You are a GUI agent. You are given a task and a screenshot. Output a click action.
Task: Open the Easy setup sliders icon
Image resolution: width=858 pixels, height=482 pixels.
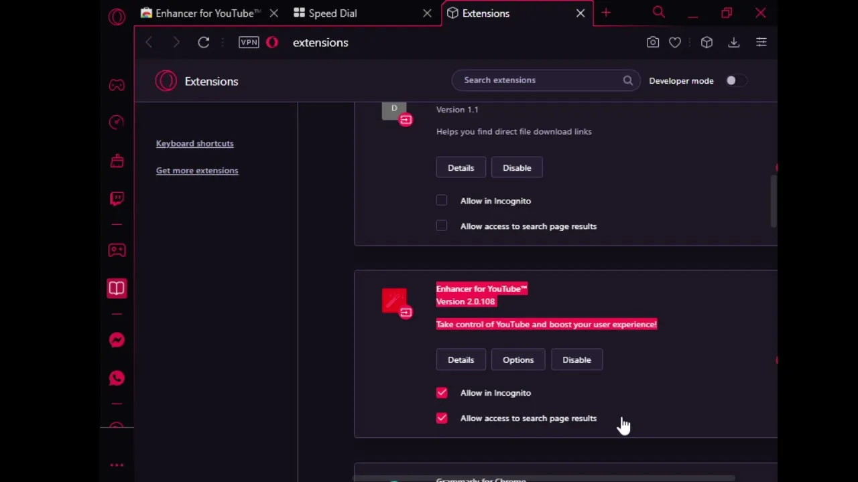tap(761, 42)
